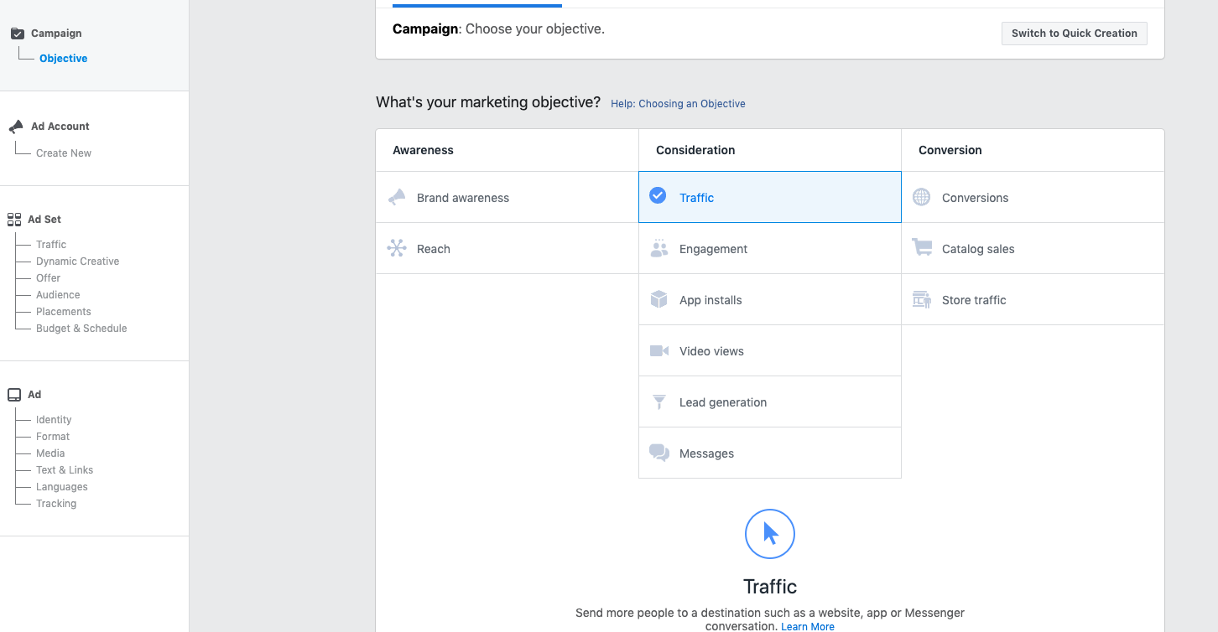The image size is (1218, 632).
Task: Open Budget & Schedule in sidebar
Action: point(81,329)
